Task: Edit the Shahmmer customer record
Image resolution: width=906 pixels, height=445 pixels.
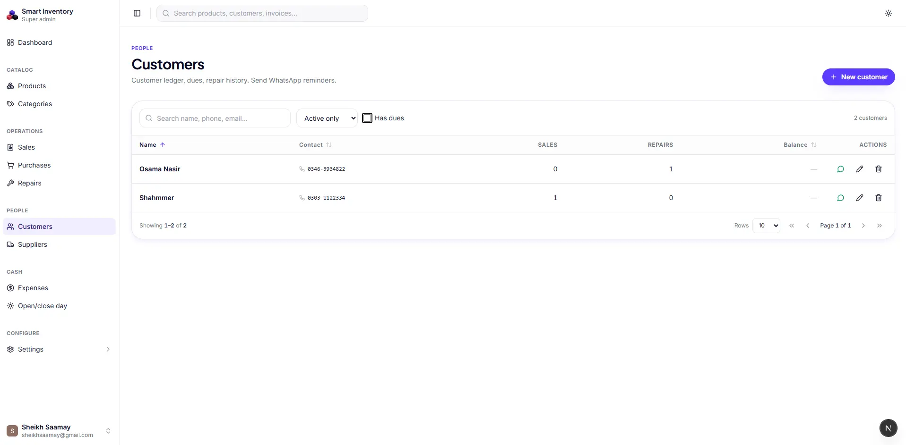Action: (x=860, y=198)
